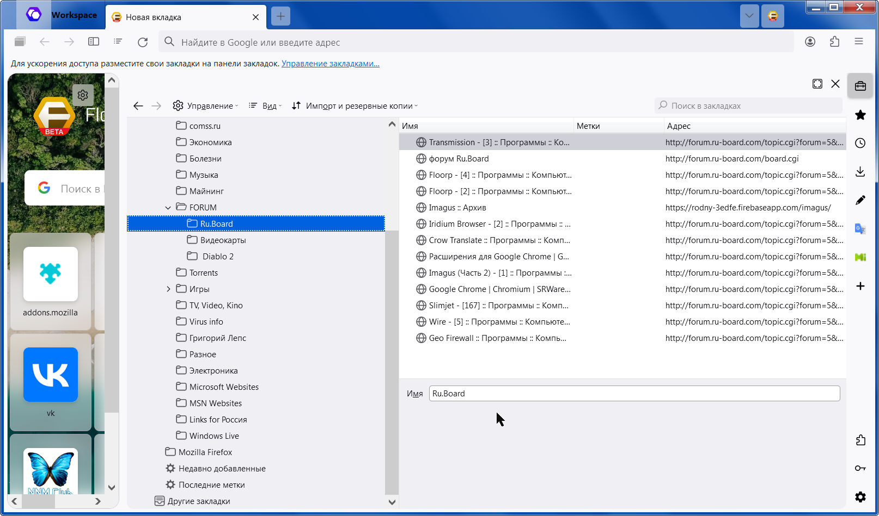This screenshot has width=879, height=516.
Task: Open the pen notes icon in sidebar
Action: point(860,200)
